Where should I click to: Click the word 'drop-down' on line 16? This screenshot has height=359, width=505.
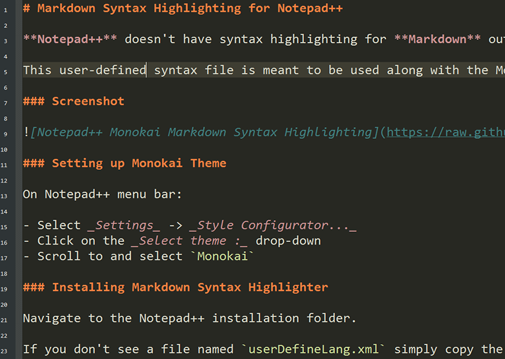pos(288,241)
